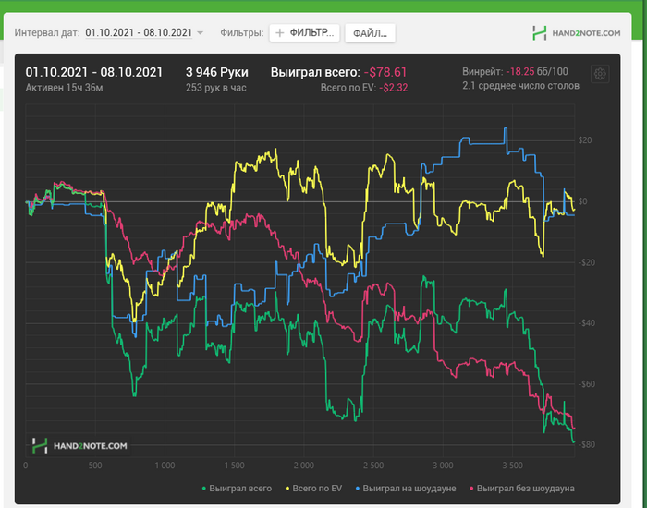
Task: Click the plus icon on filter button
Action: coord(279,33)
